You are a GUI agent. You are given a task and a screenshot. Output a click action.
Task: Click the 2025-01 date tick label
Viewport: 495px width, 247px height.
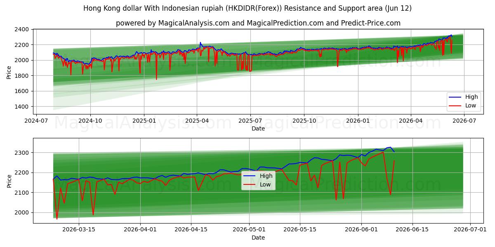[144, 121]
